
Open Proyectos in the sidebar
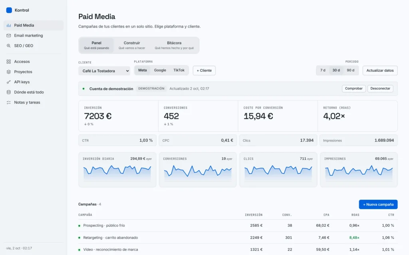click(x=34, y=72)
